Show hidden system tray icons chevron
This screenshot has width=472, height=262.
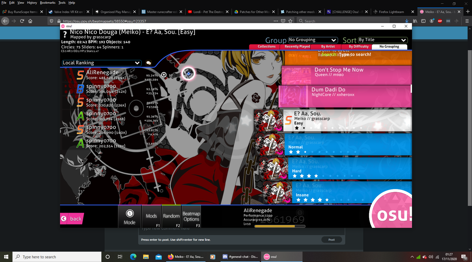click(412, 256)
